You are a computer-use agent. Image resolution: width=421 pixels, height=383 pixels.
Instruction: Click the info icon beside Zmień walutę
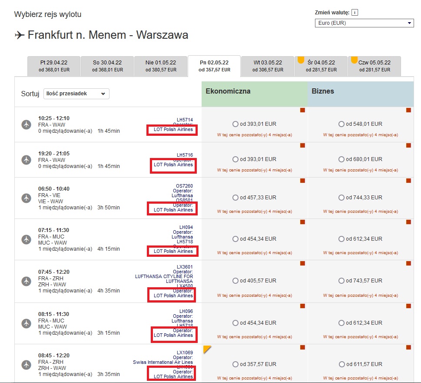click(355, 12)
